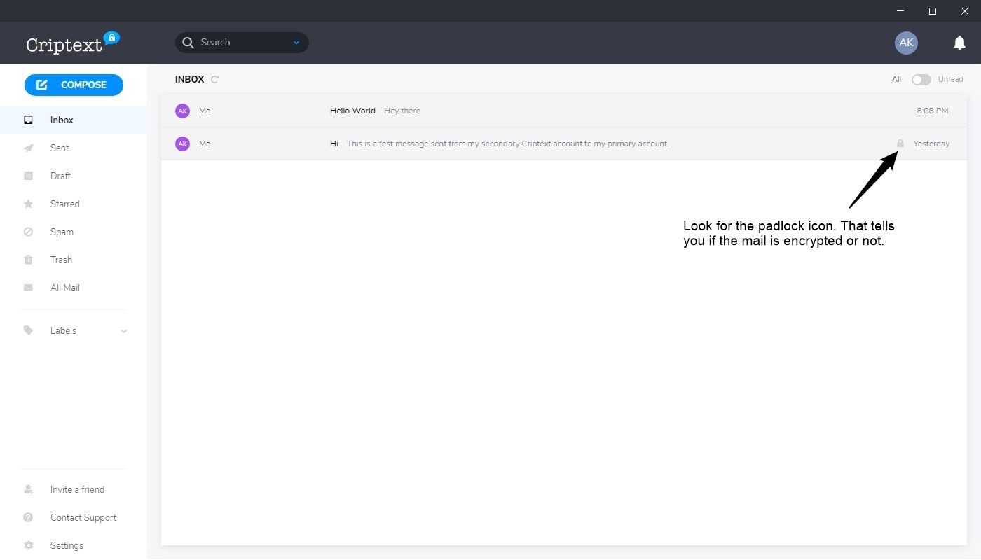Open the email with subject Hi

click(563, 143)
